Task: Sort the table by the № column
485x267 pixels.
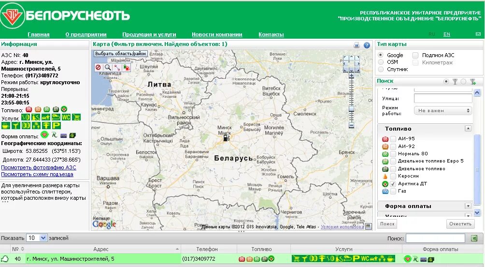Action: (x=18, y=249)
